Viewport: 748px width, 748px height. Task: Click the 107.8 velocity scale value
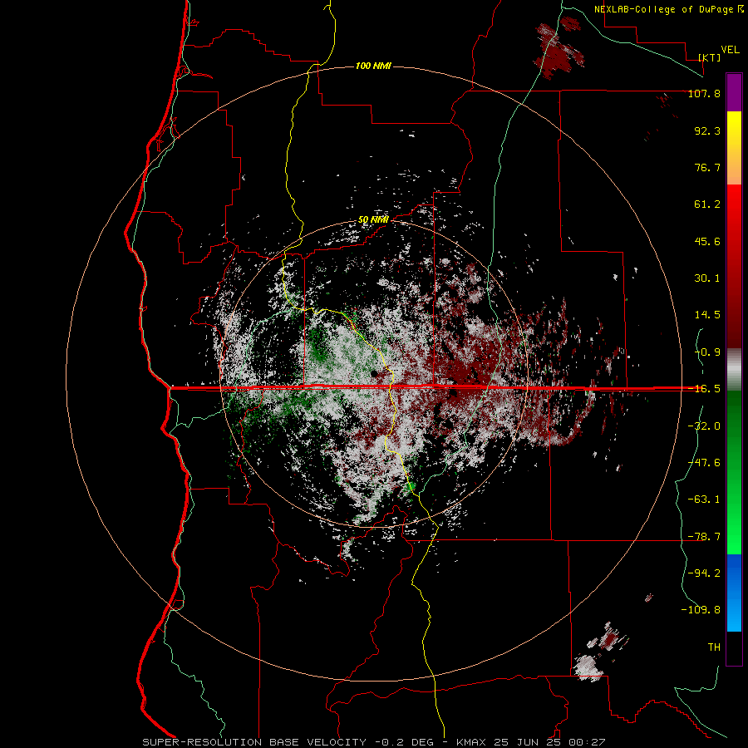(x=704, y=93)
